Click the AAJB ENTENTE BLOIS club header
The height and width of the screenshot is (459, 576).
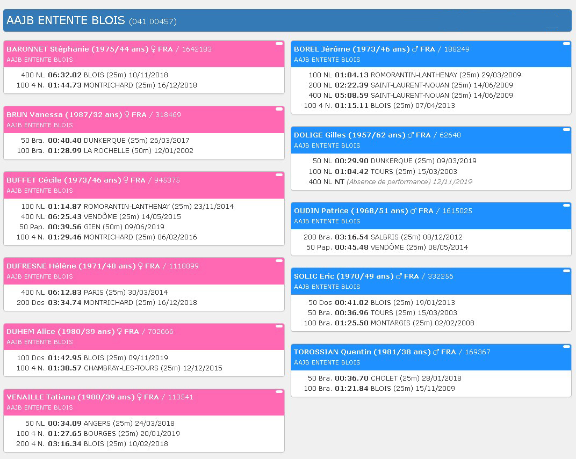287,20
